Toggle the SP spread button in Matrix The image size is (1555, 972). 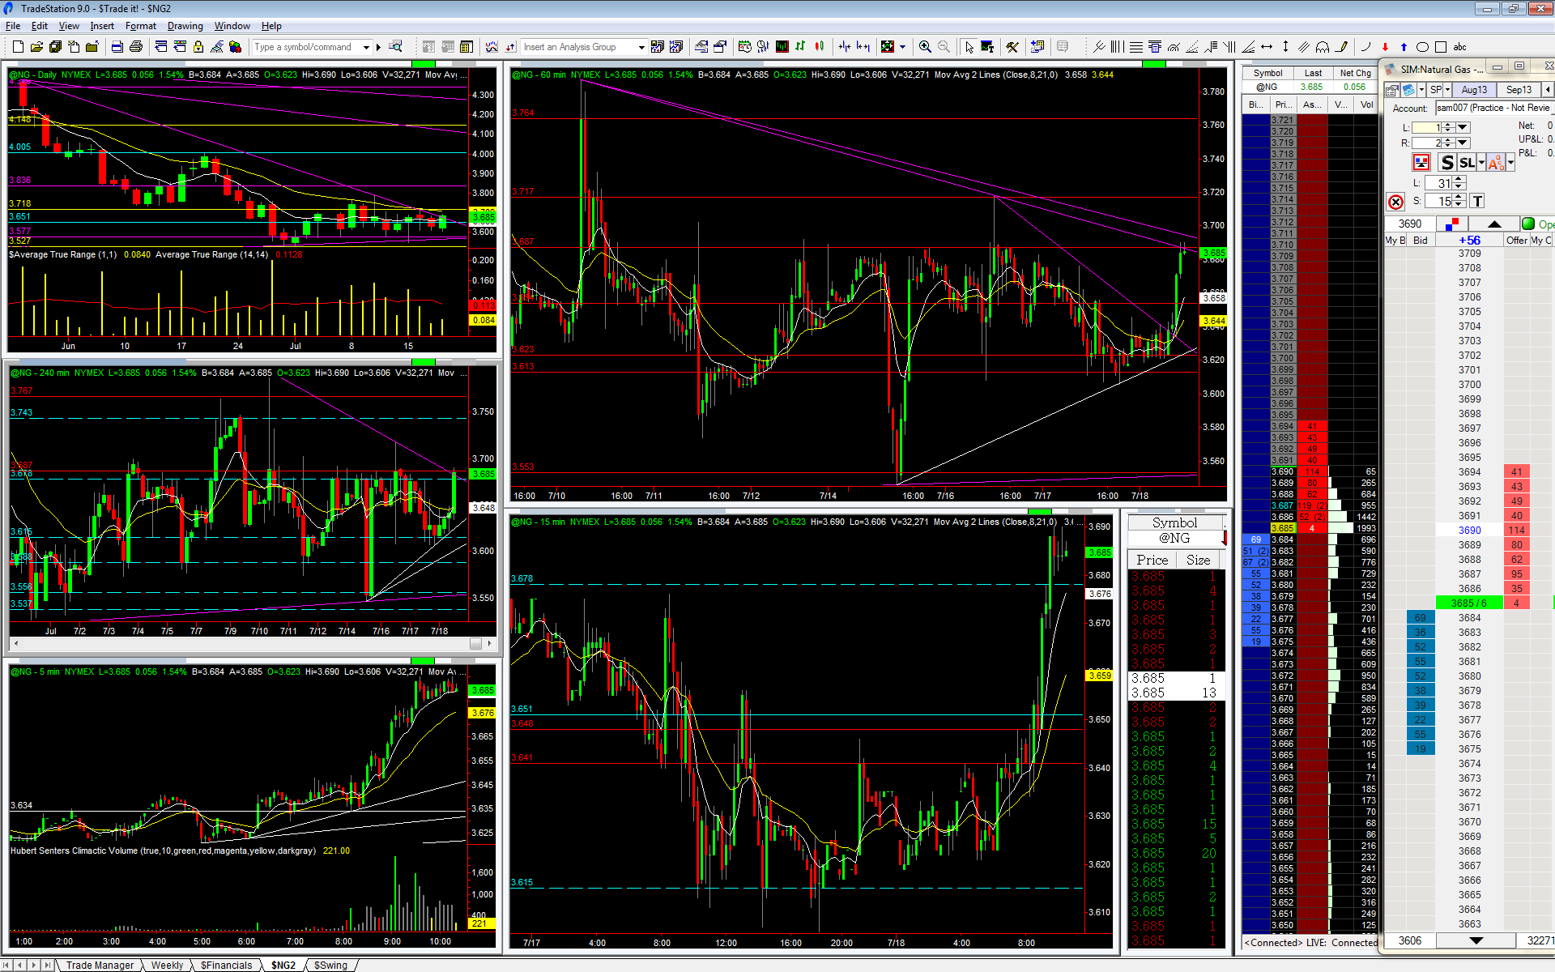tap(1436, 90)
